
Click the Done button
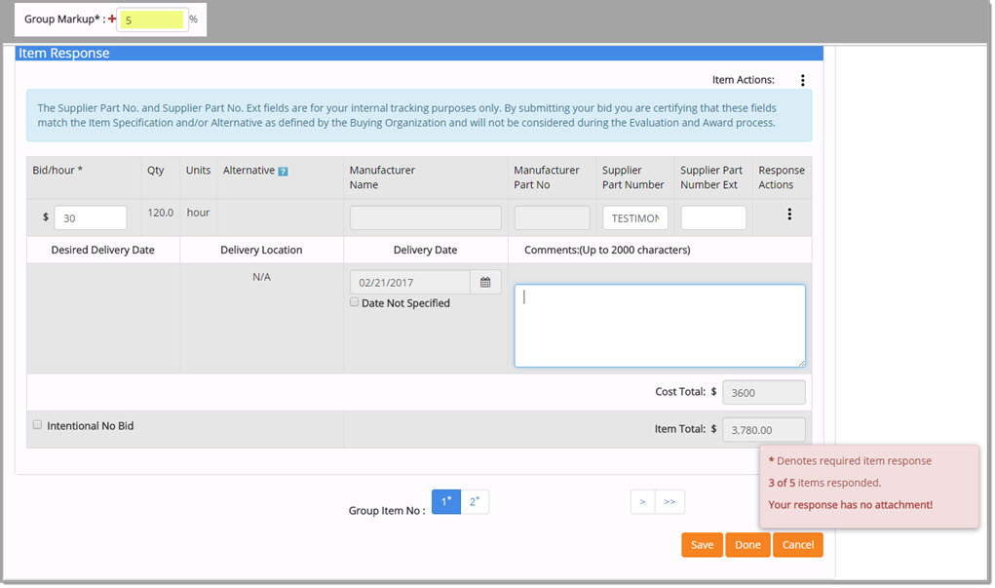[x=747, y=545]
